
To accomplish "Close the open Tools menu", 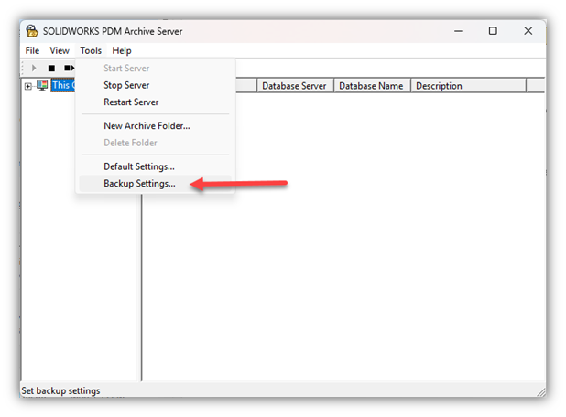I will pos(91,50).
